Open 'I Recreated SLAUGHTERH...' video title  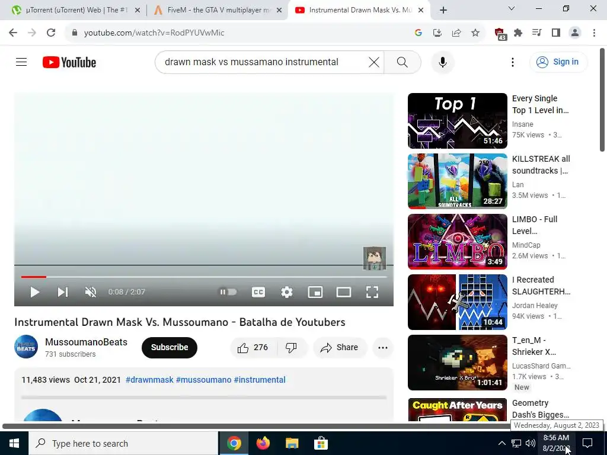pyautogui.click(x=541, y=286)
